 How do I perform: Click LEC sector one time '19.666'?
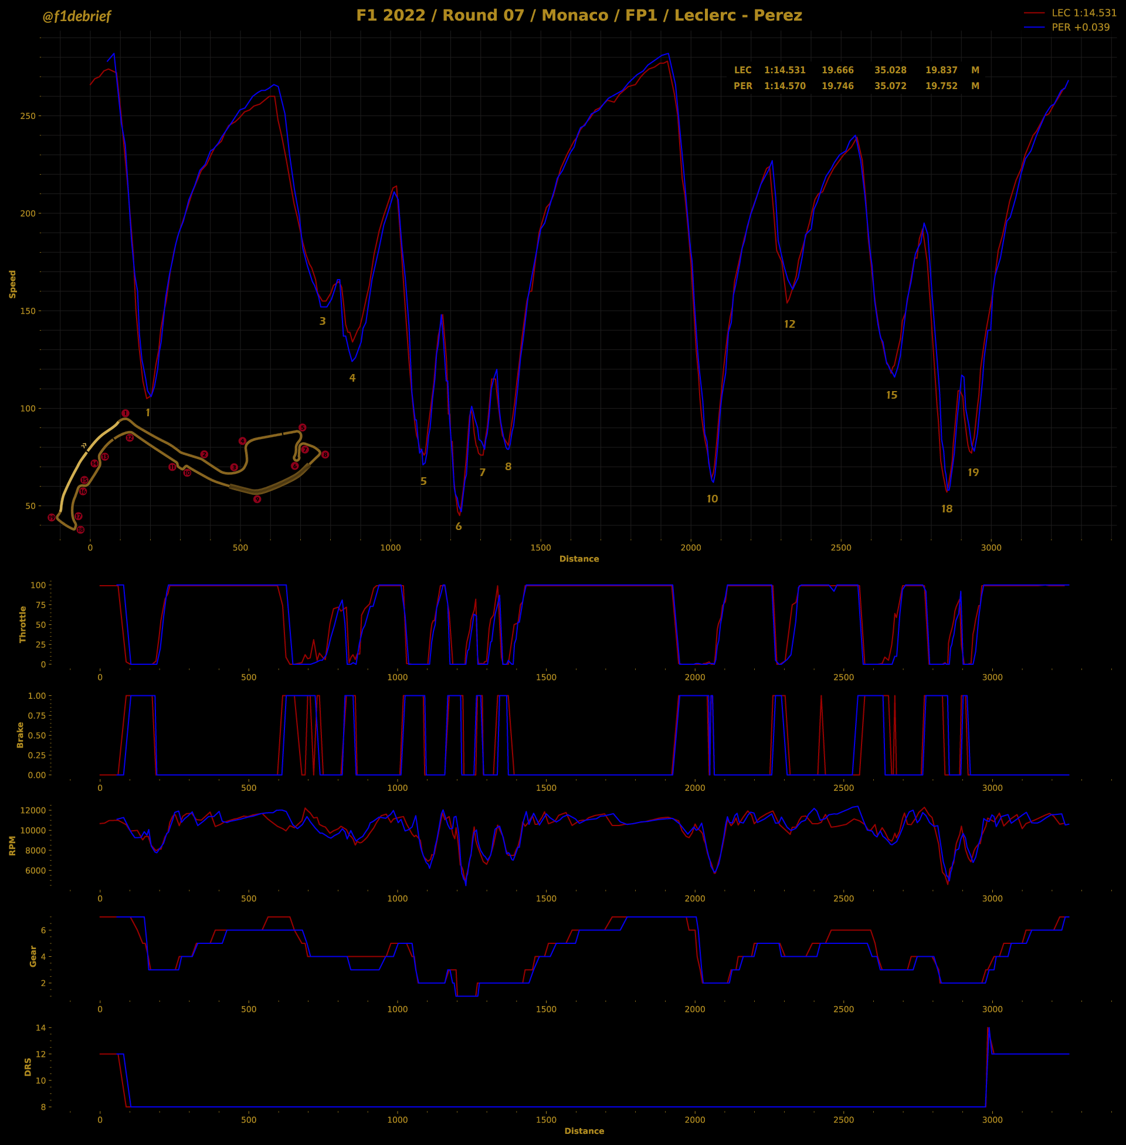pos(837,70)
